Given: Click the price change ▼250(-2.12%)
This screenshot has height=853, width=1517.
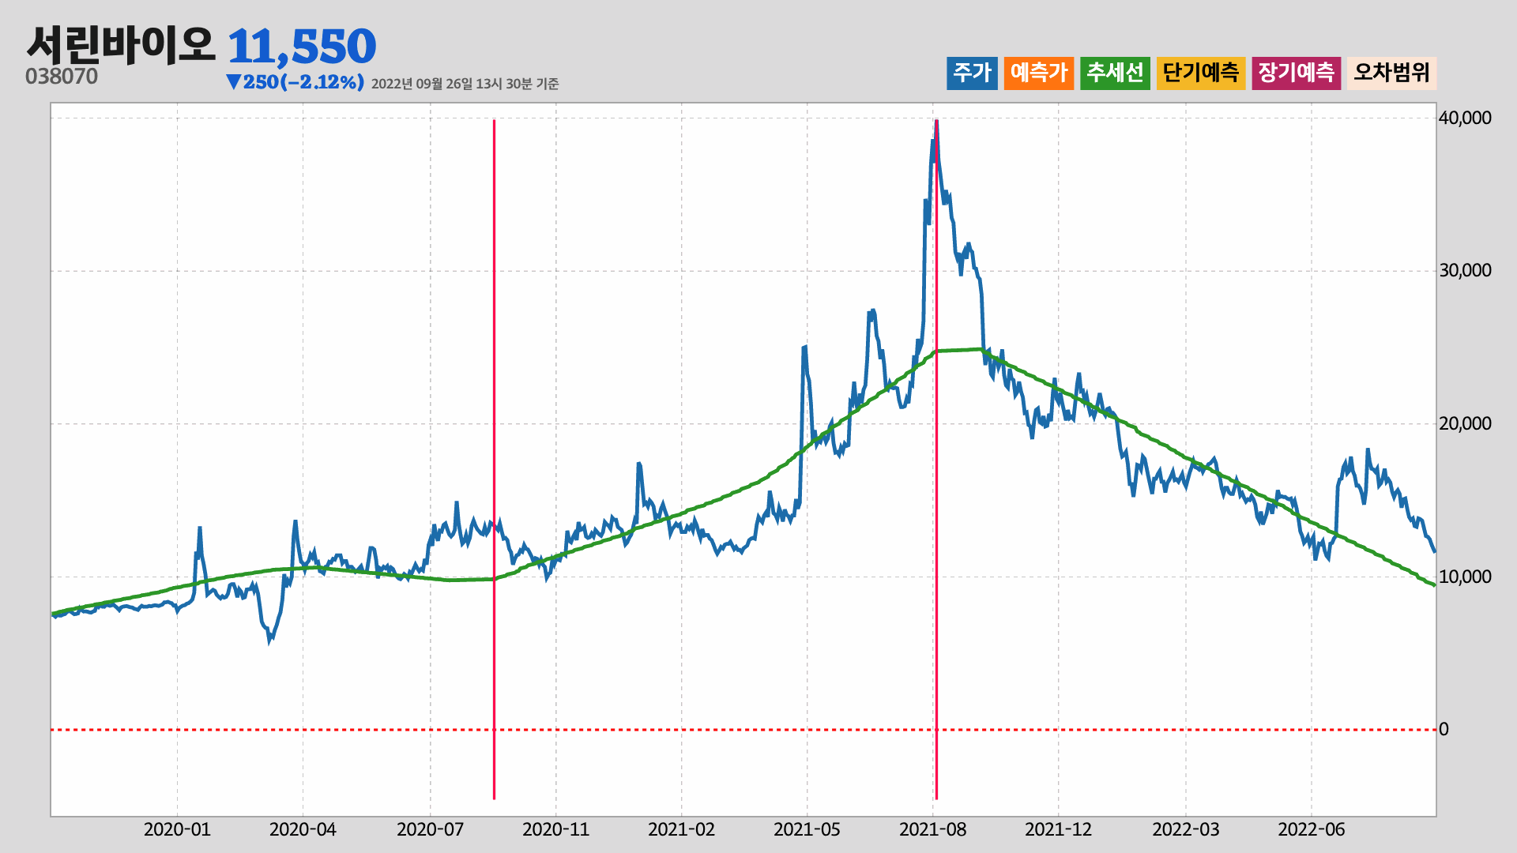Looking at the screenshot, I should [x=295, y=82].
